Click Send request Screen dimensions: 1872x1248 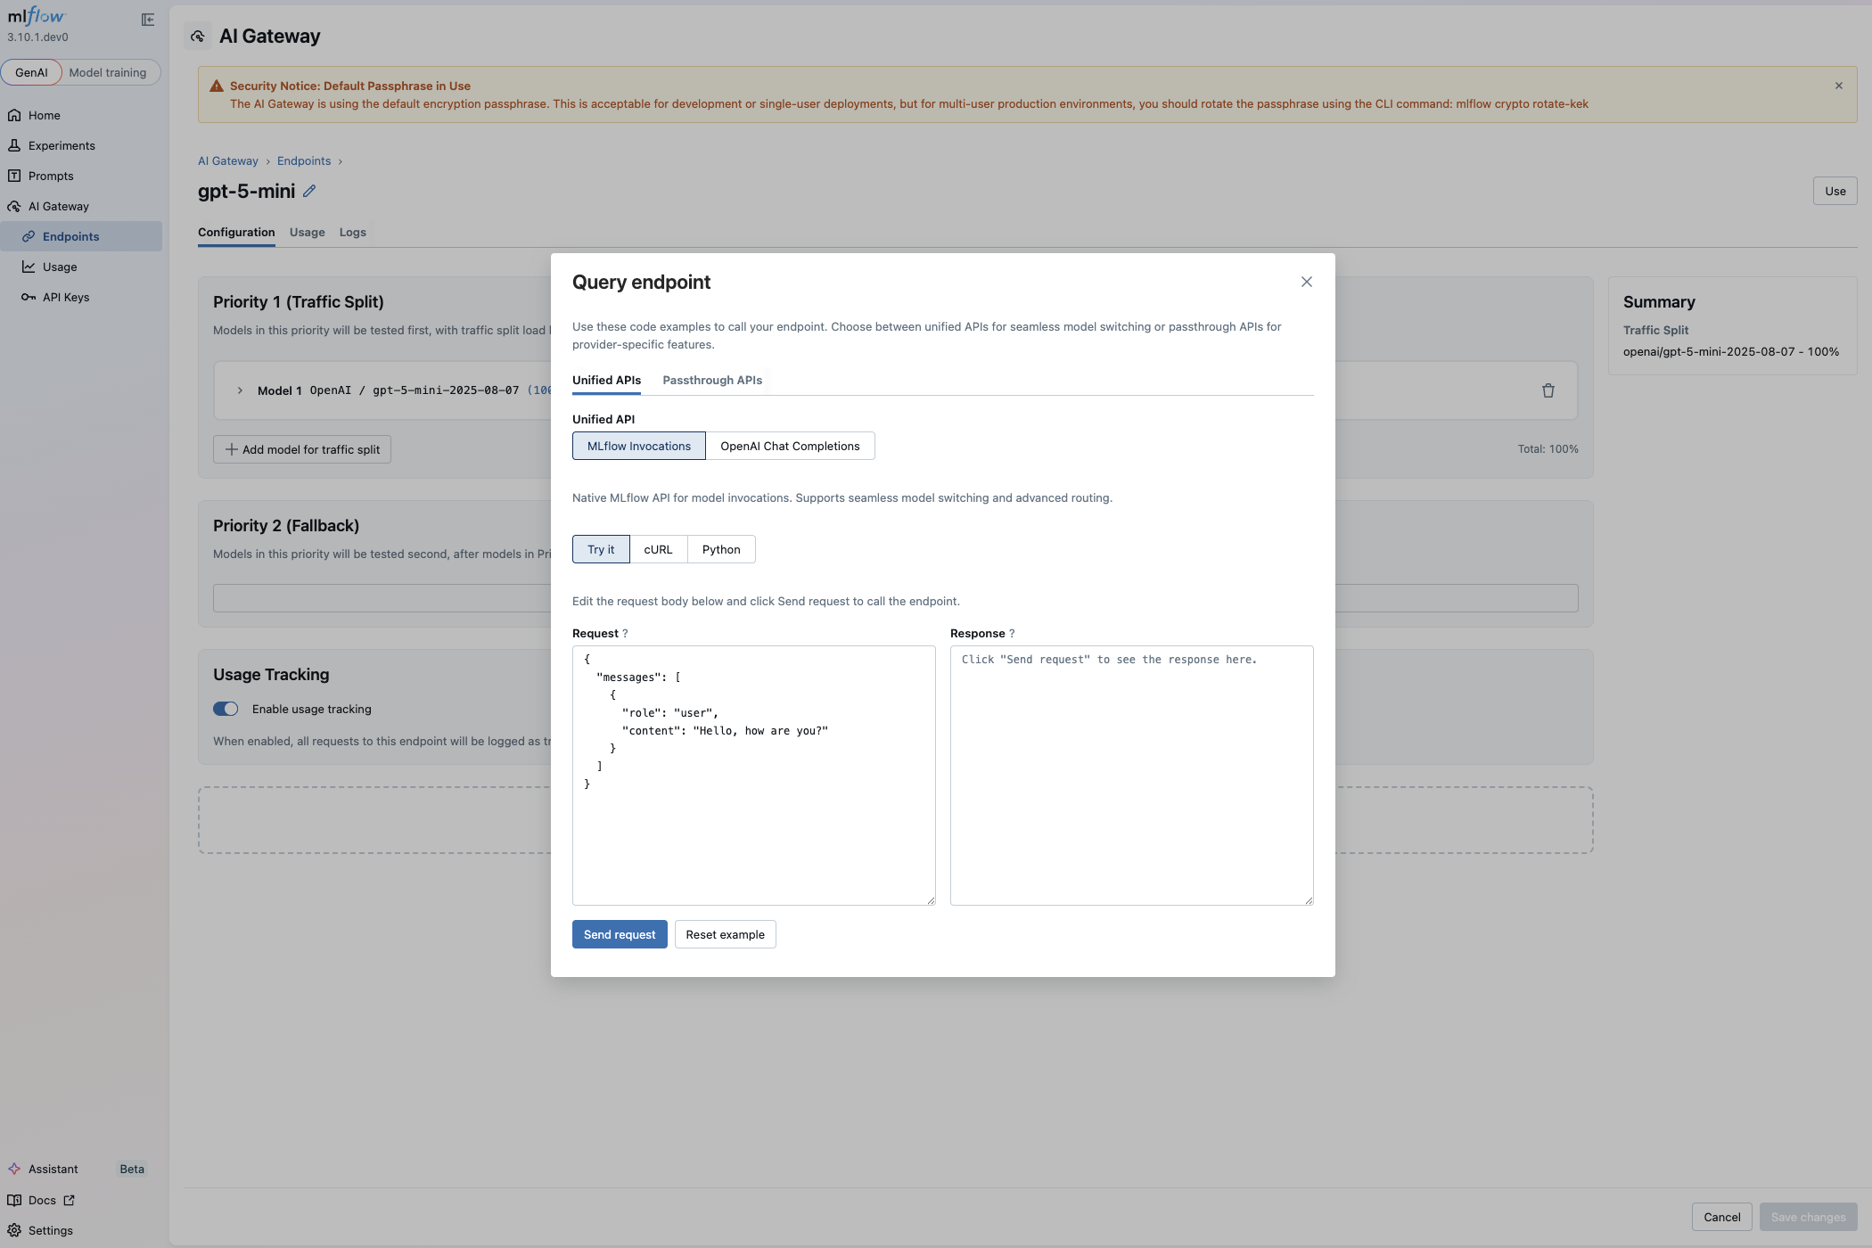click(x=619, y=933)
